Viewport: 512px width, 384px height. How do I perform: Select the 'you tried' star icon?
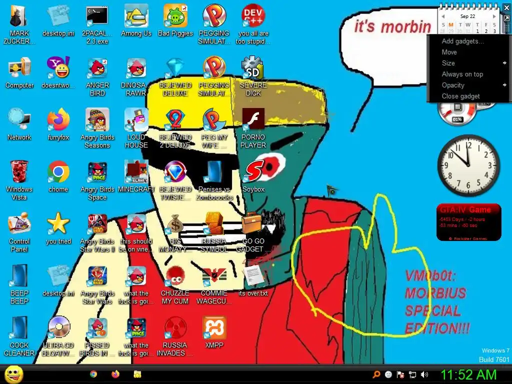pyautogui.click(x=58, y=228)
